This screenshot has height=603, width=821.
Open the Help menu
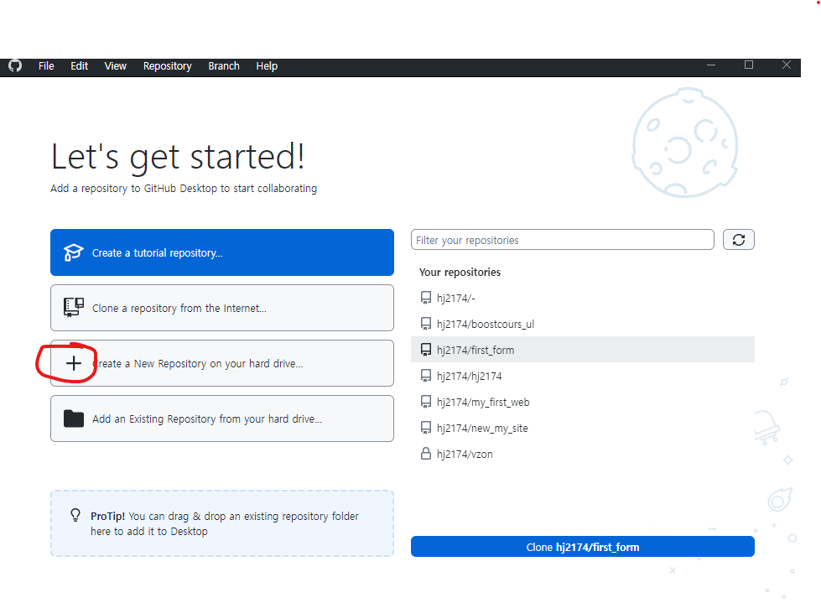[x=267, y=66]
